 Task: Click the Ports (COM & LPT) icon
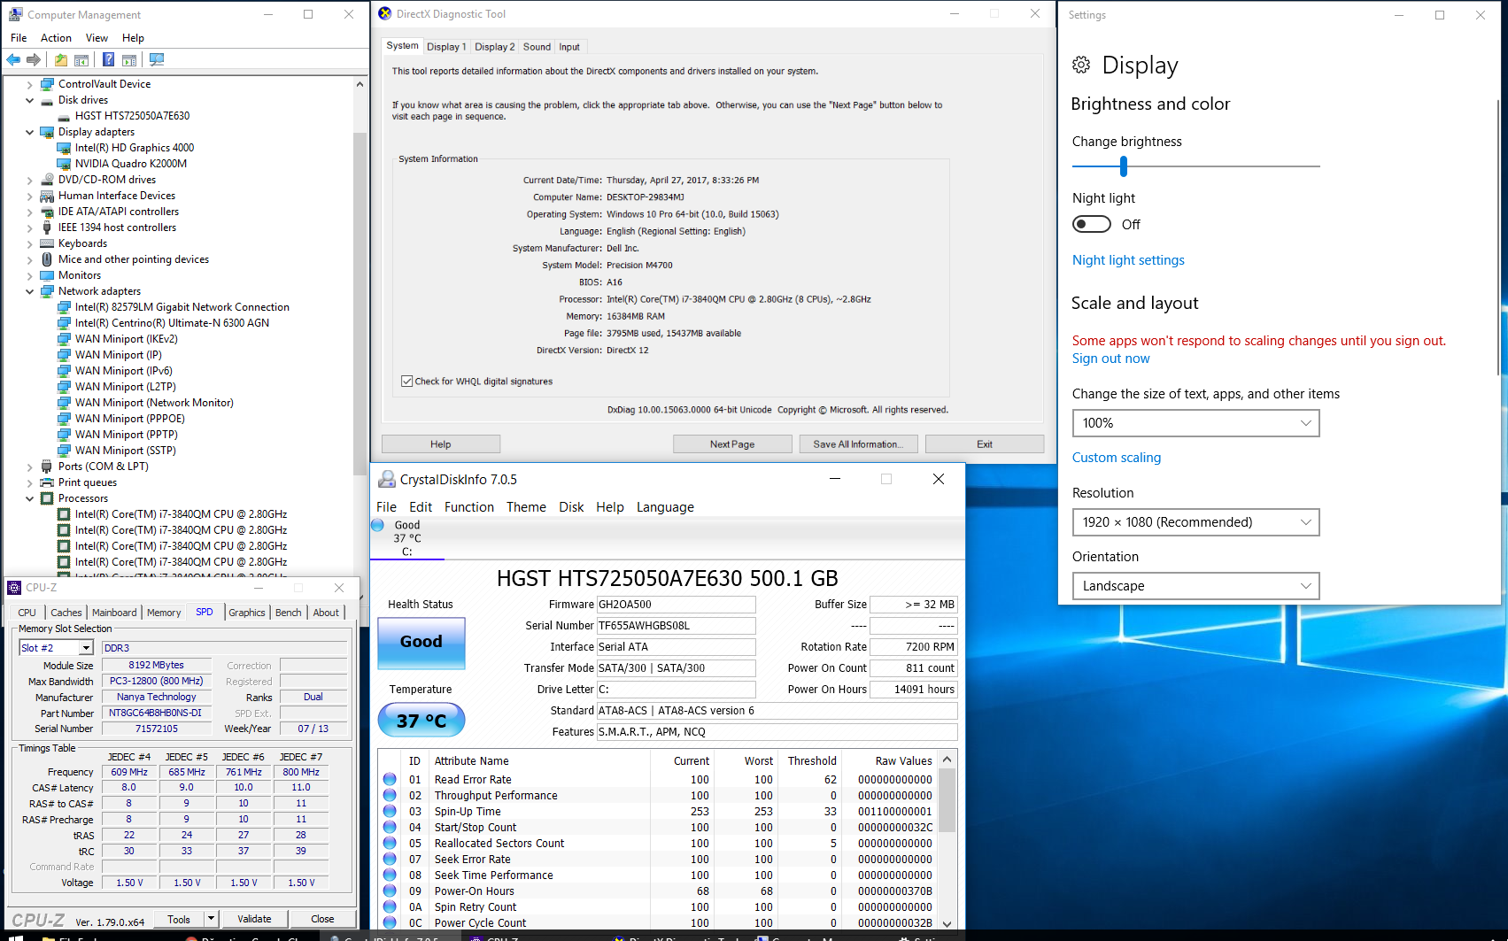pyautogui.click(x=47, y=467)
